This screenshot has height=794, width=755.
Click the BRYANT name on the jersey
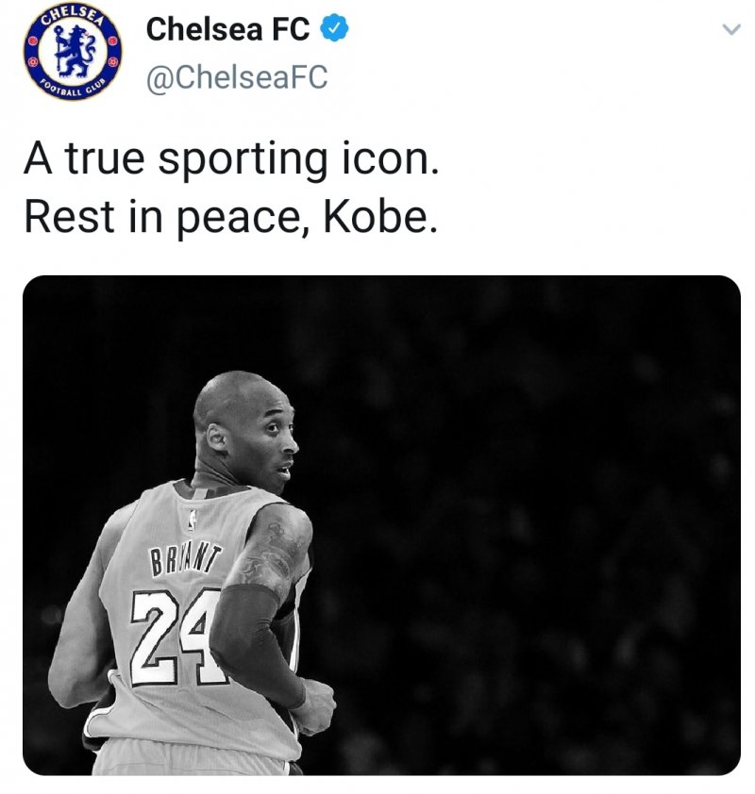(184, 559)
